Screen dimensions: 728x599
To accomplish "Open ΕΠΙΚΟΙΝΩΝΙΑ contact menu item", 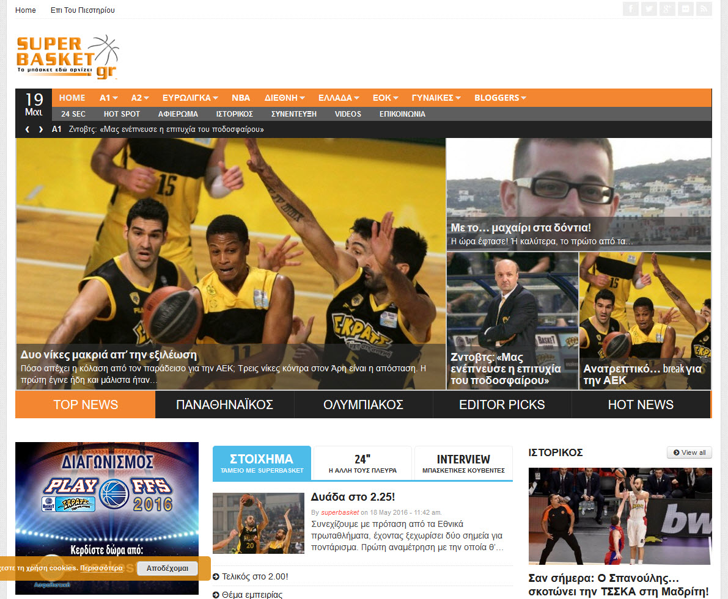I will (402, 114).
